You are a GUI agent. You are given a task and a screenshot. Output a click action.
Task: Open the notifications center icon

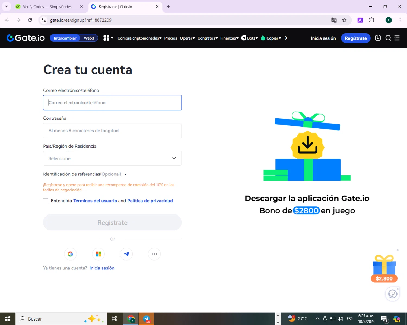[x=384, y=319]
